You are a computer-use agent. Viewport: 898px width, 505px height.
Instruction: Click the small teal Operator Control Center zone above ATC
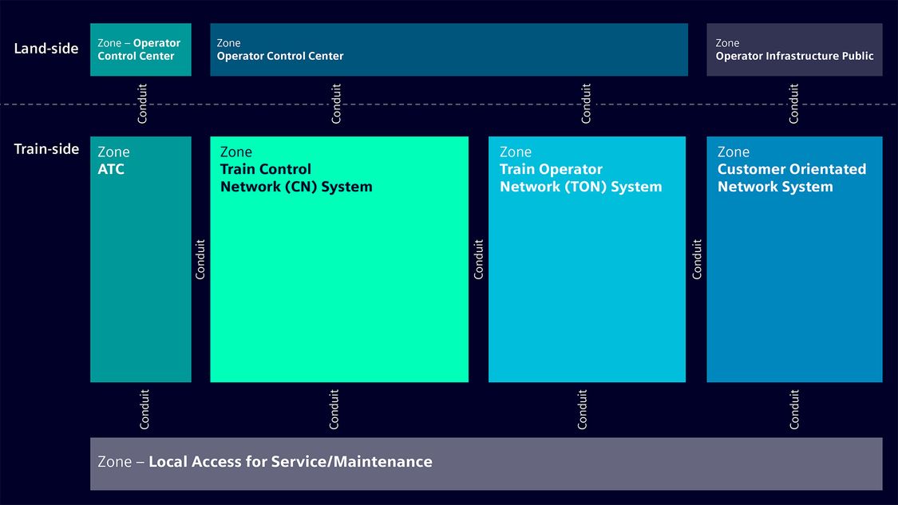point(140,49)
